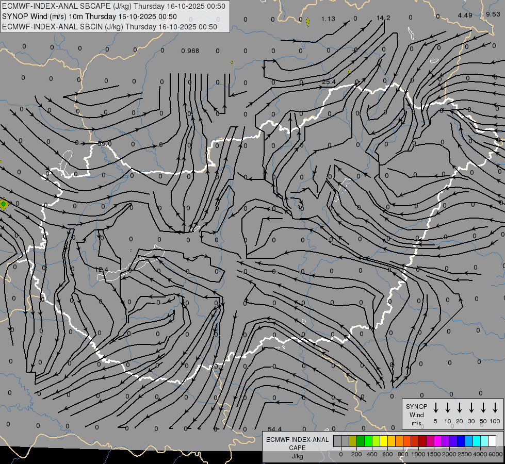Click the green diamond CAPE marker on map
Image resolution: width=505 pixels, height=464 pixels.
[4, 204]
